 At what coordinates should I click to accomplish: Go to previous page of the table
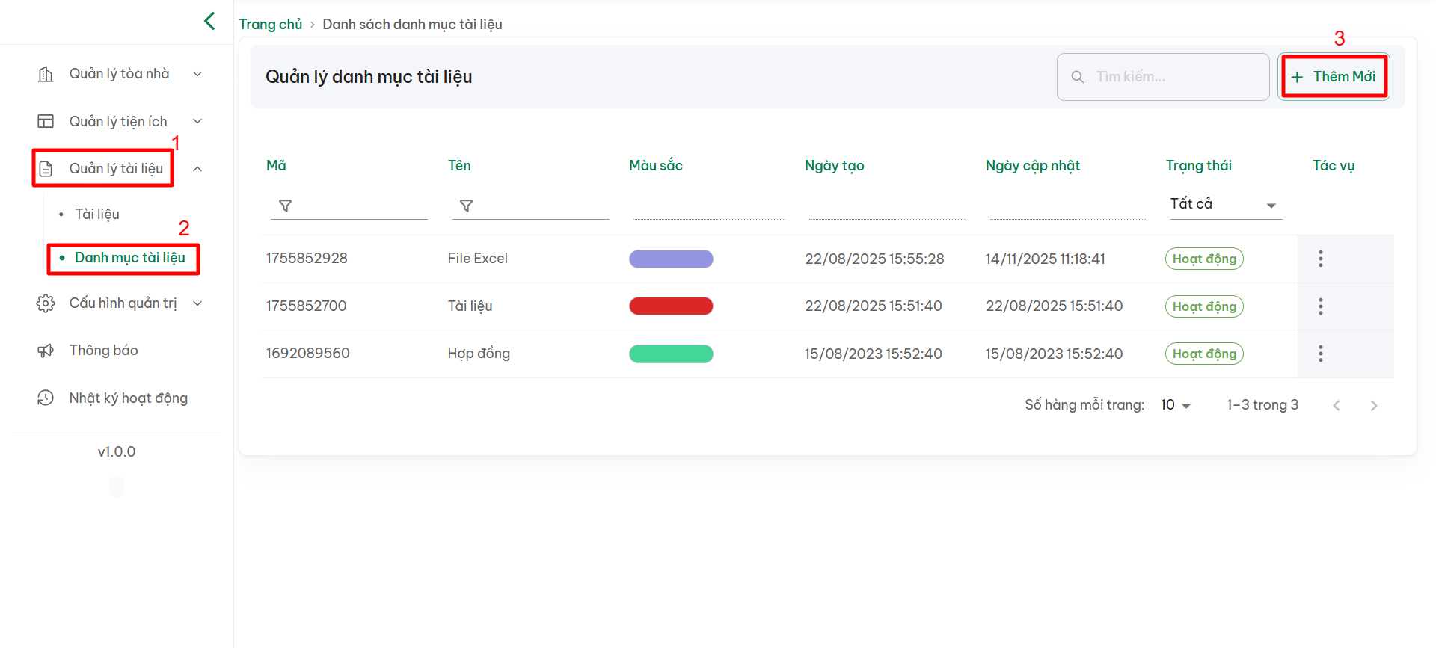pyautogui.click(x=1336, y=405)
